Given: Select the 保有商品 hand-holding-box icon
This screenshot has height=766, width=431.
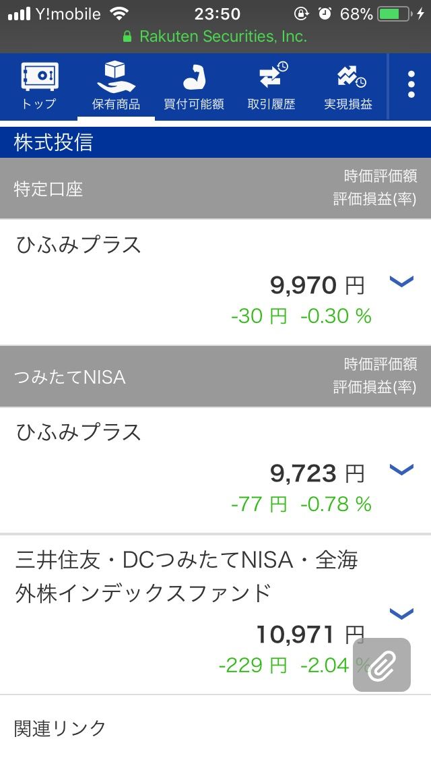Looking at the screenshot, I should click(x=116, y=77).
